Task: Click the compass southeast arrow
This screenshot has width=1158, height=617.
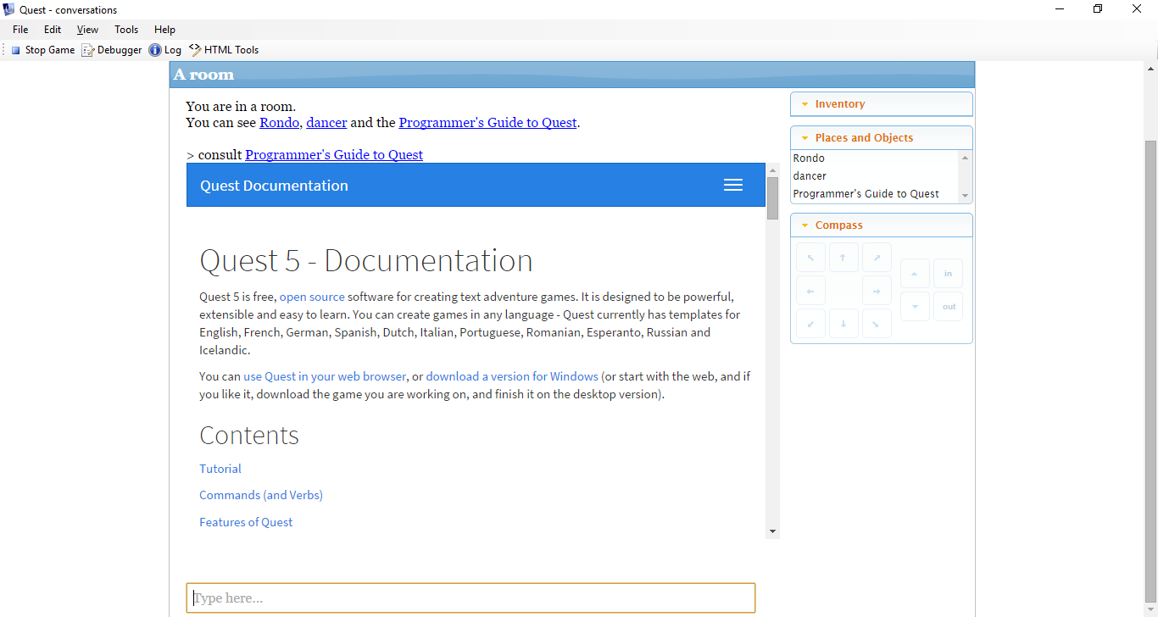Action: coord(877,324)
